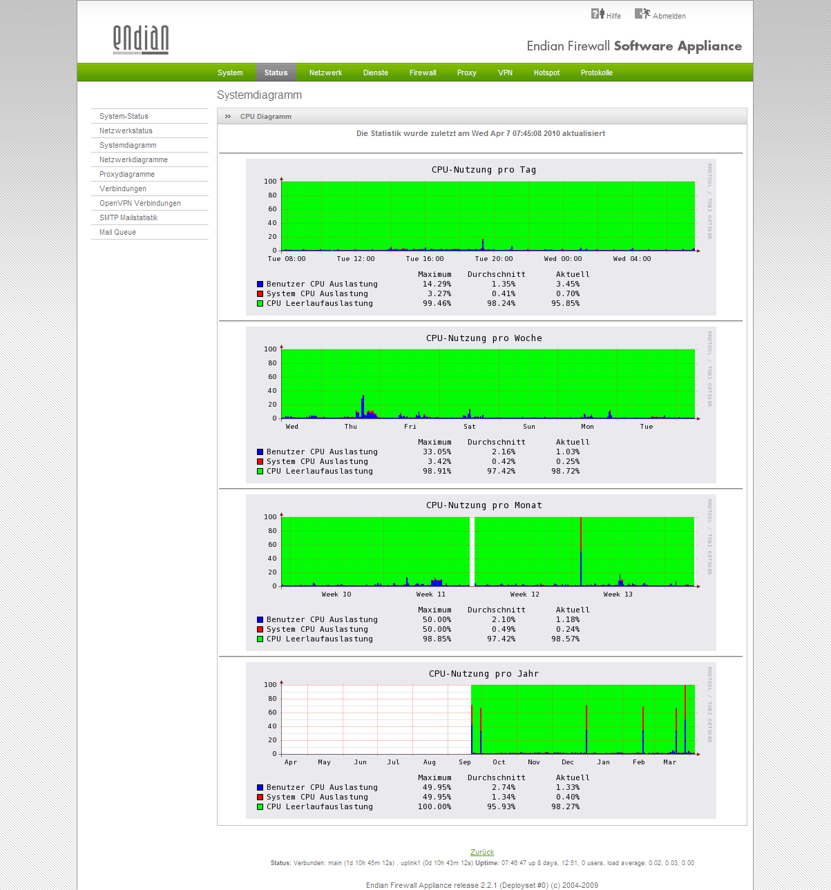831x890 pixels.
Task: Collapse the CPU Diagramm panel chevron
Action: click(x=228, y=117)
